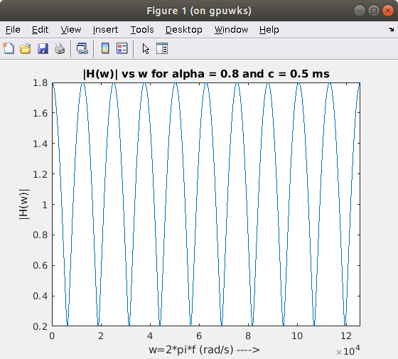Click the Link Plot icon

[82, 48]
